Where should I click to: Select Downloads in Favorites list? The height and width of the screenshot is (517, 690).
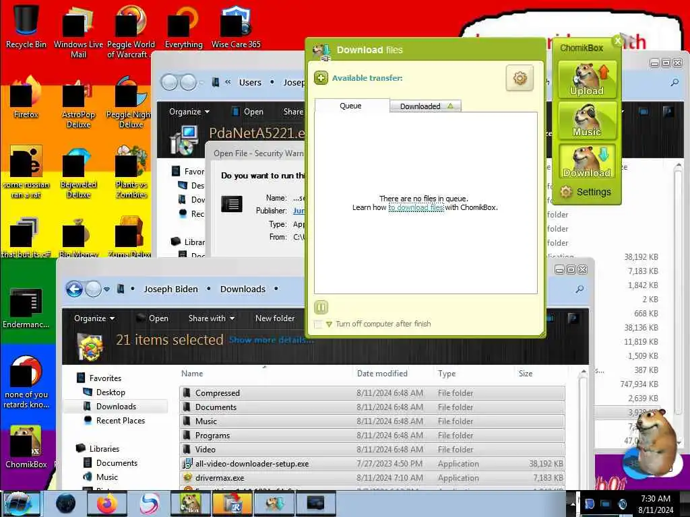pyautogui.click(x=116, y=406)
